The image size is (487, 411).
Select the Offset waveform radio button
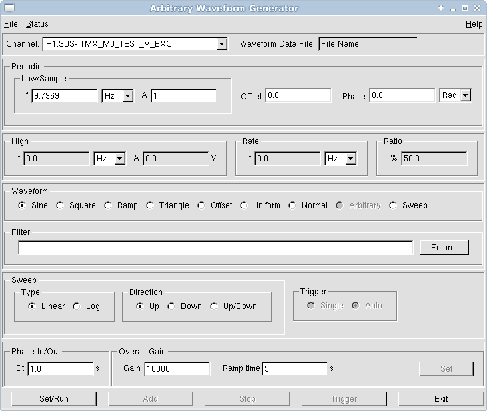[201, 205]
